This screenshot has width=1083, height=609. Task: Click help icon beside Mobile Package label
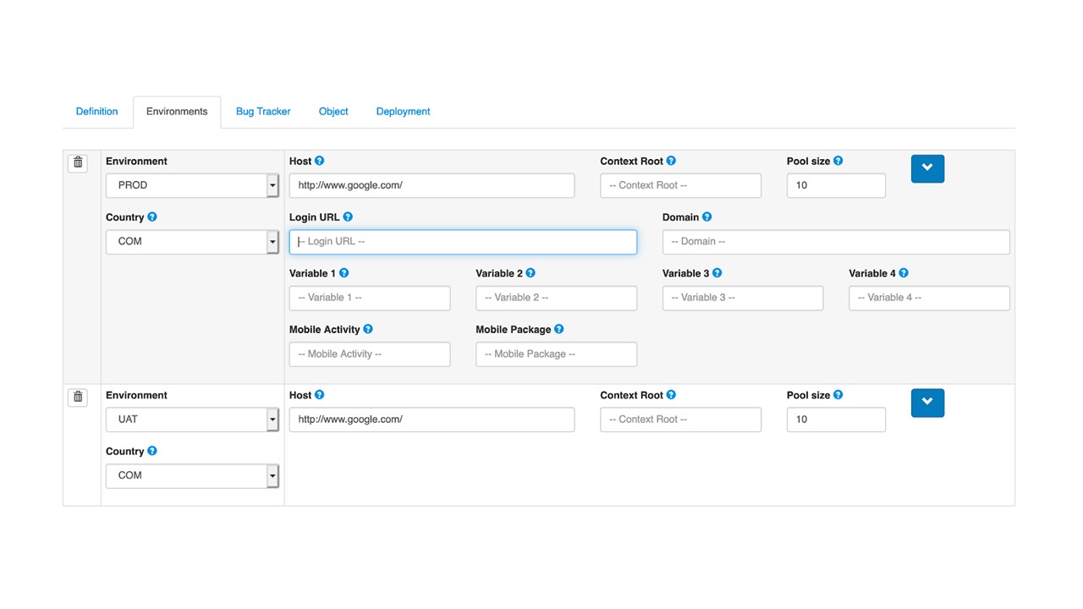click(558, 329)
